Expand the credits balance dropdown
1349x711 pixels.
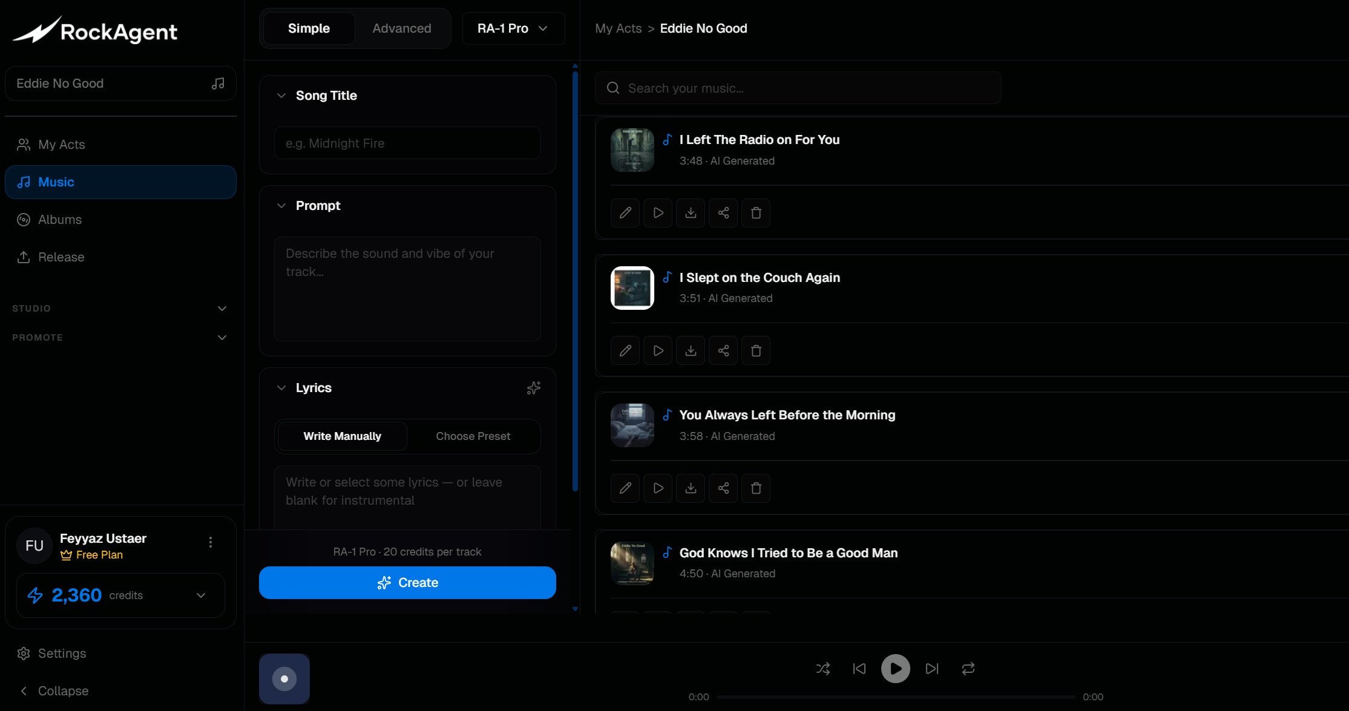coord(201,595)
